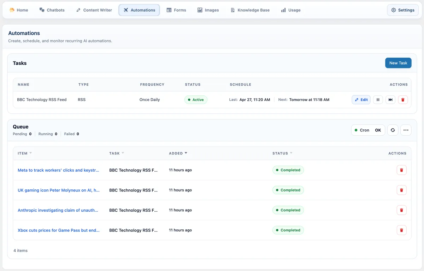Sort queue by the STATUS column
Screen dimensions: 424x271
[x=282, y=153]
